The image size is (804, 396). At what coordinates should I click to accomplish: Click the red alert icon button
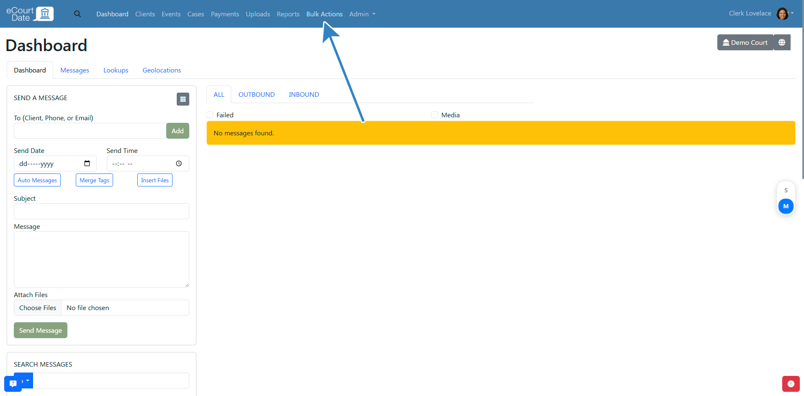point(791,384)
